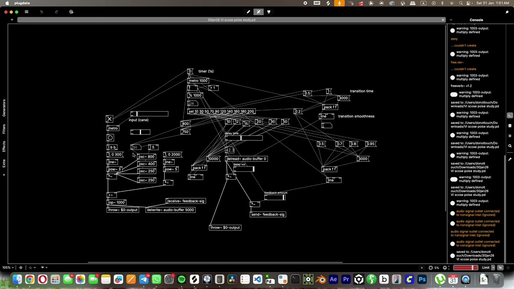Open Generators category in left palette
Image resolution: width=514 pixels, height=289 pixels.
point(4,108)
